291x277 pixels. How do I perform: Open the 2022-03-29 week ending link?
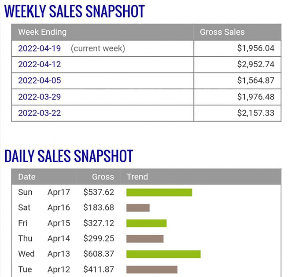coord(39,97)
